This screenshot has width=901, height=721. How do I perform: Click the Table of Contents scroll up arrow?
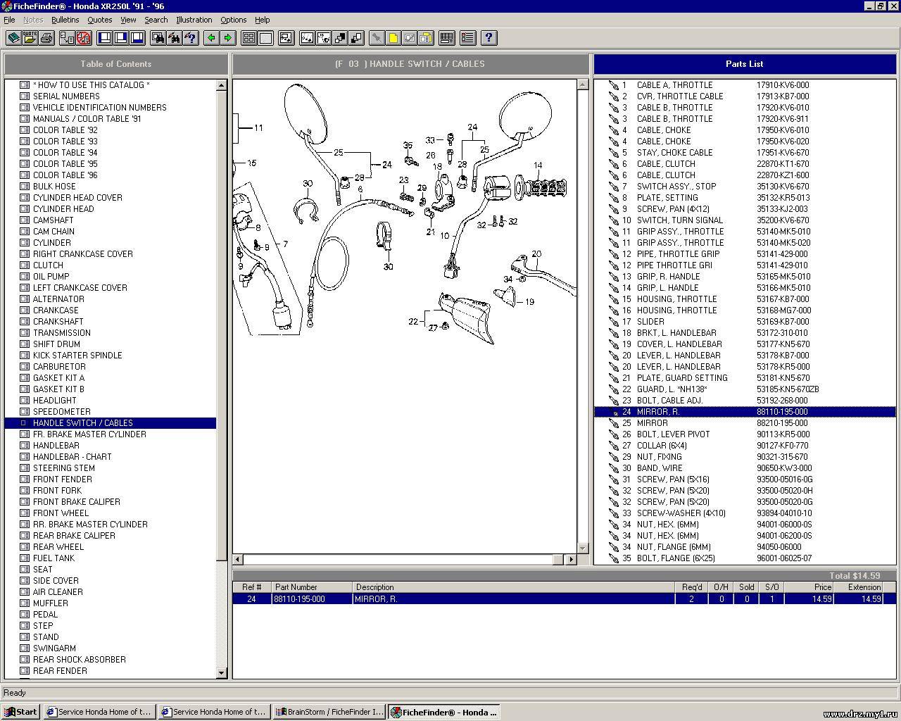coord(222,85)
